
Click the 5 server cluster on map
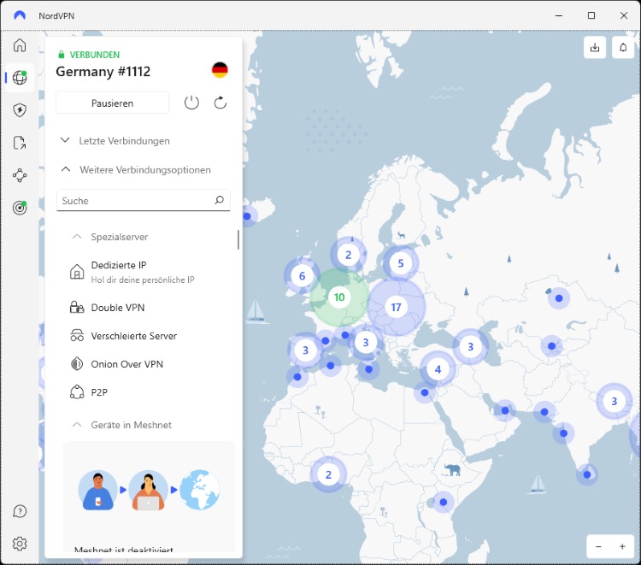pyautogui.click(x=401, y=263)
